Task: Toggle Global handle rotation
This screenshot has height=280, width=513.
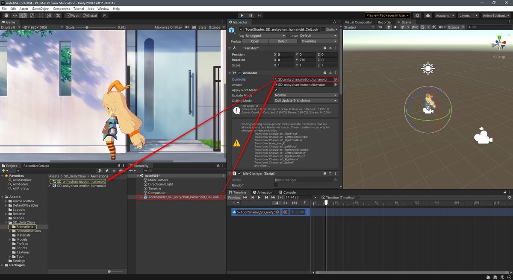Action: point(90,15)
